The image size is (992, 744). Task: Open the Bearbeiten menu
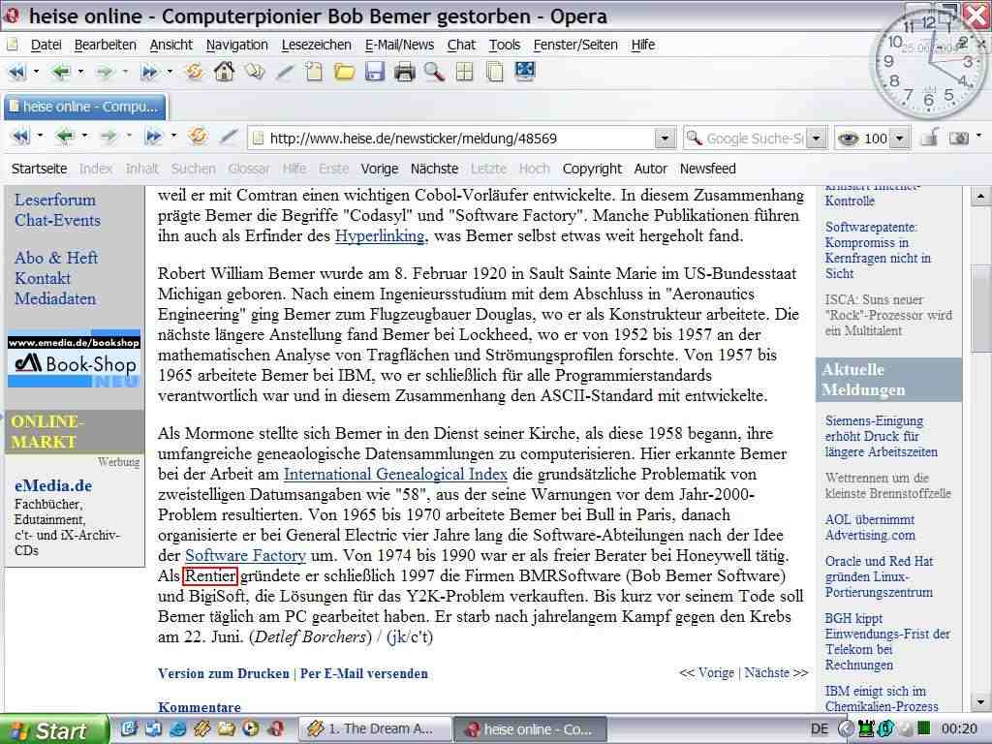pyautogui.click(x=105, y=45)
